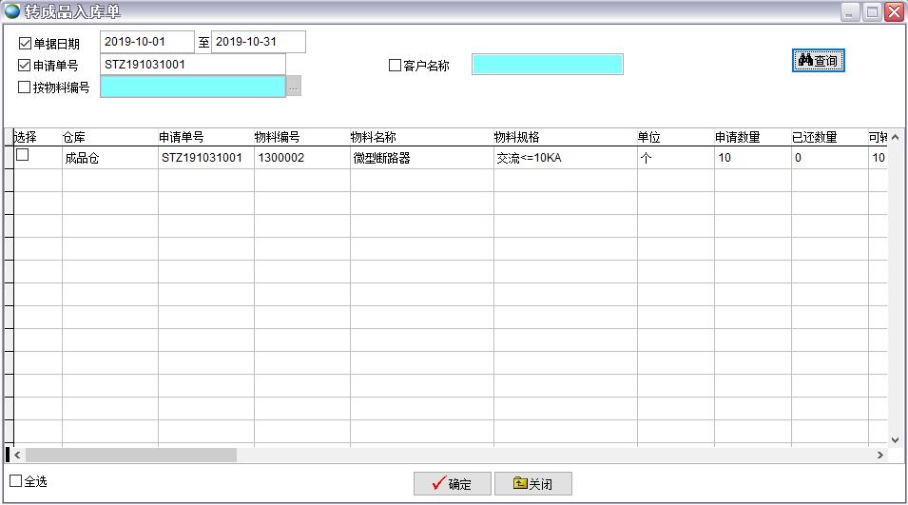Uncheck the 申请单号 checkbox
The width and height of the screenshot is (908, 505).
pyautogui.click(x=25, y=66)
